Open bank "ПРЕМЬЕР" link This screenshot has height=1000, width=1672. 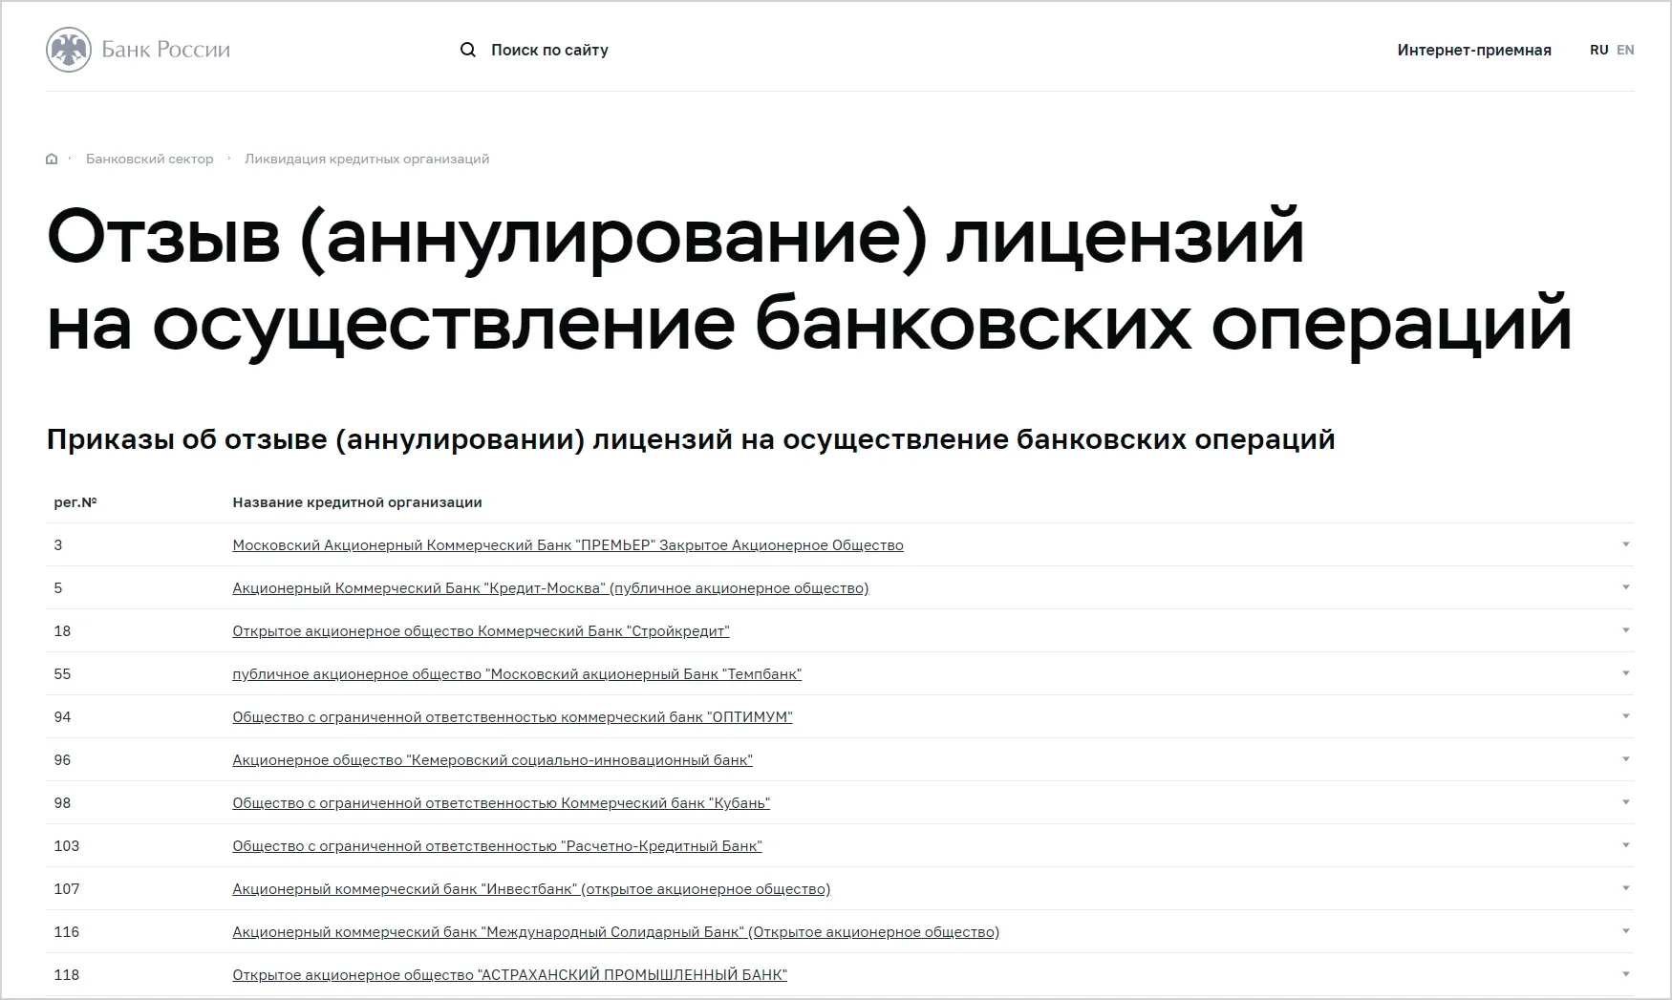tap(568, 545)
